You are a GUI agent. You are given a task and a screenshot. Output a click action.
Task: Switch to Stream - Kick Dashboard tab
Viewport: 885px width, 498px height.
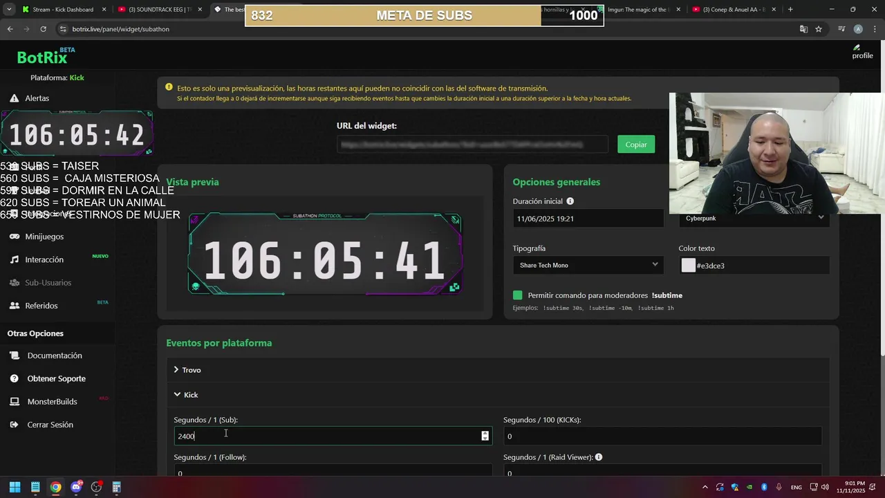(x=63, y=10)
